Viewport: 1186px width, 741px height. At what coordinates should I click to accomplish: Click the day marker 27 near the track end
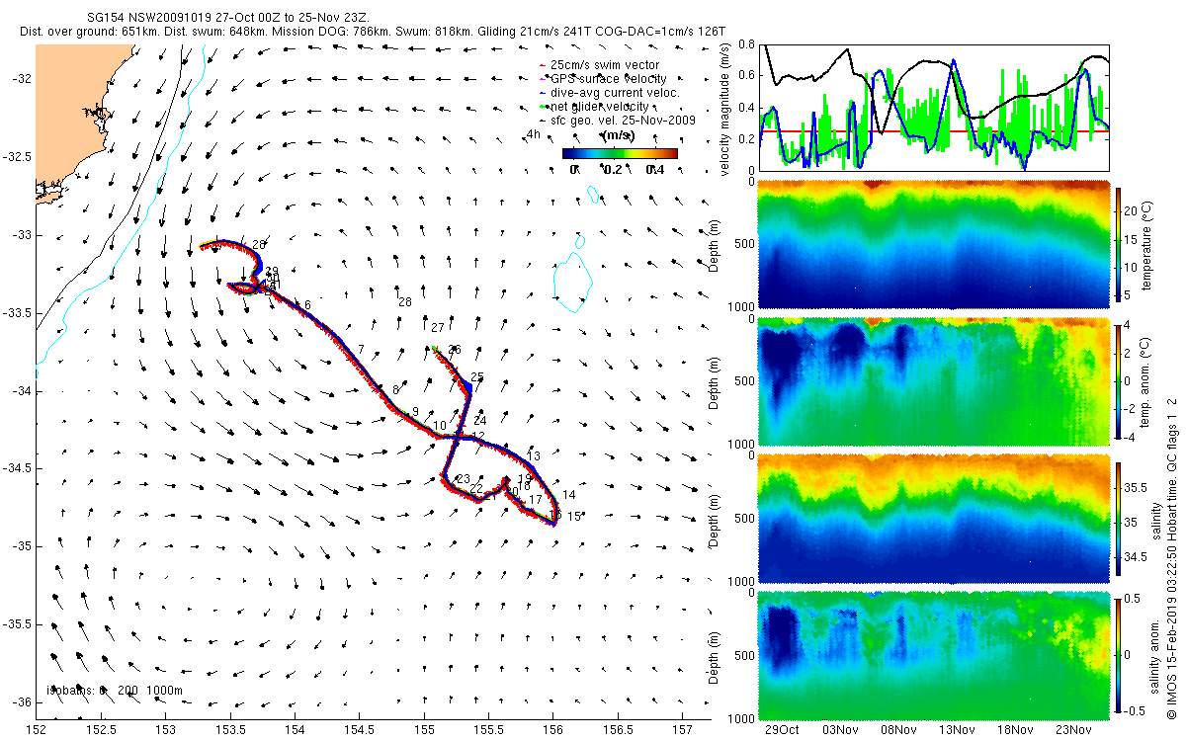[438, 327]
